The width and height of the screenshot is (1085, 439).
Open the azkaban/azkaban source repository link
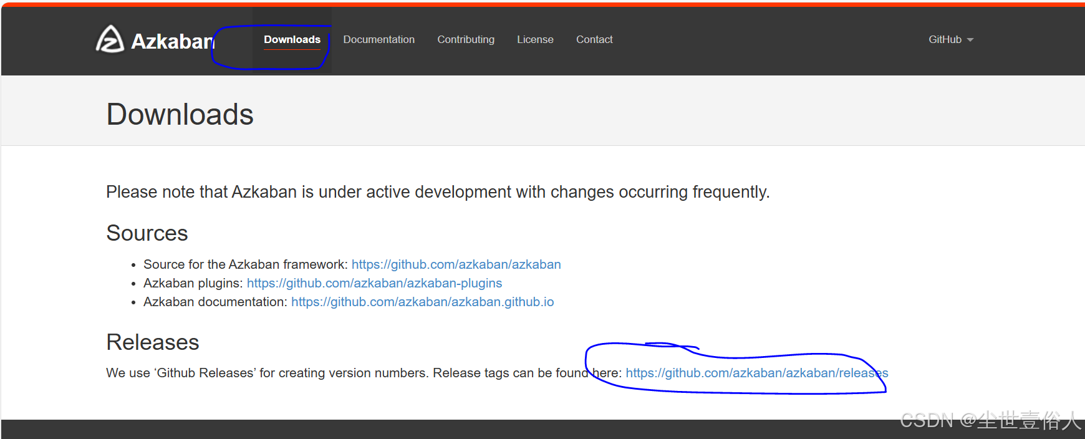[456, 264]
